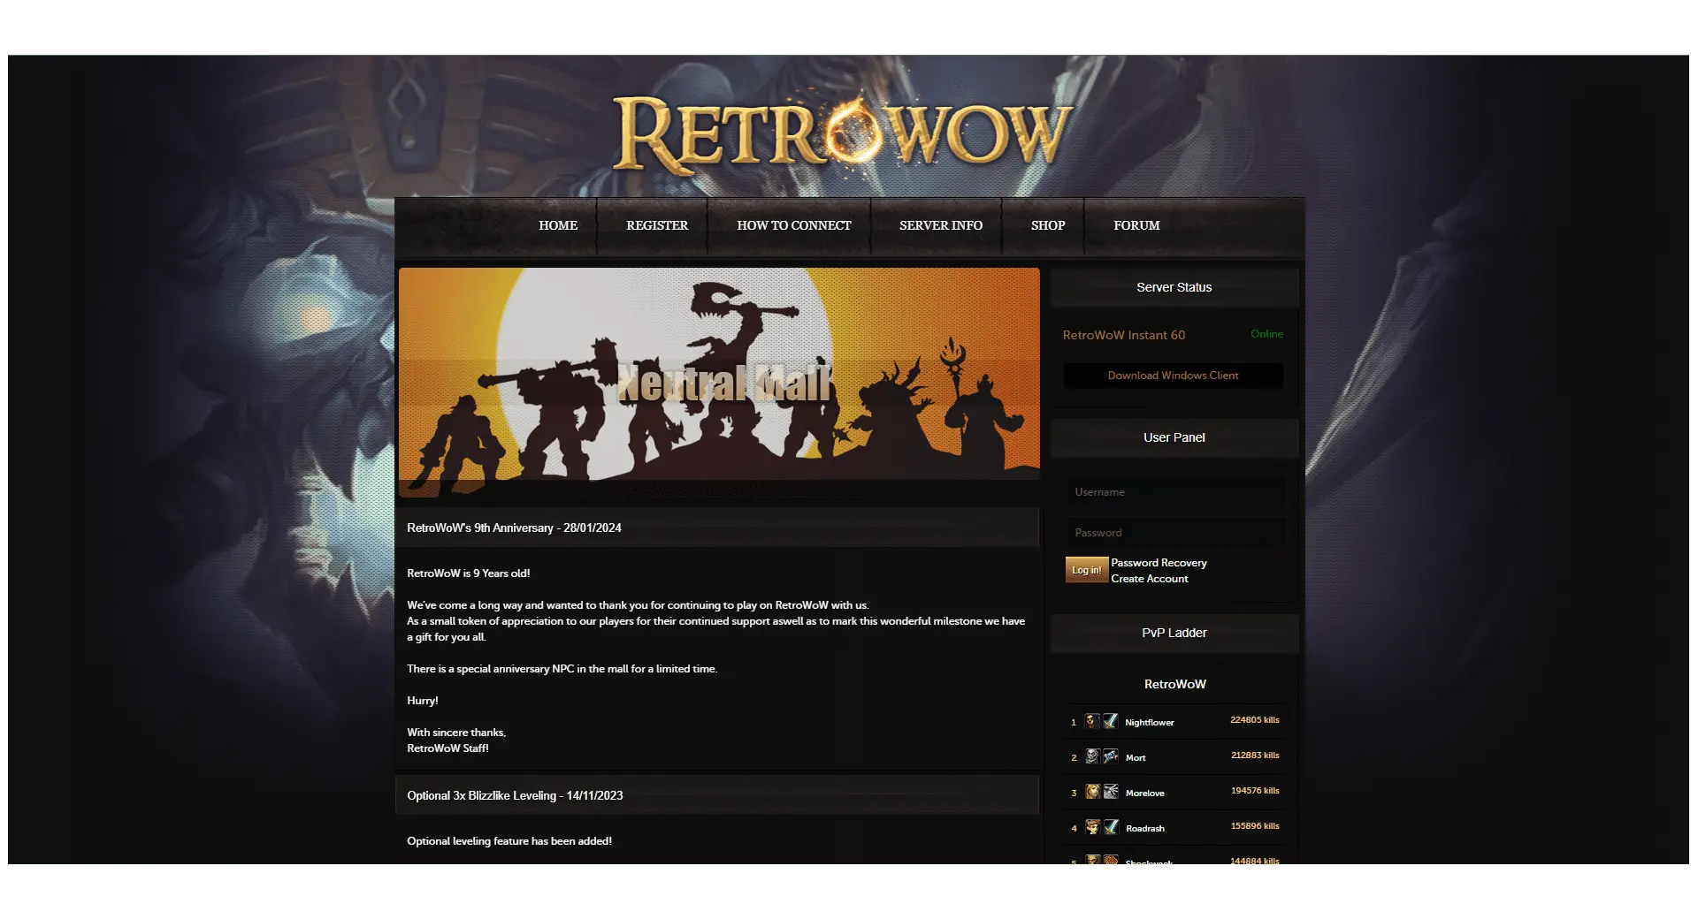Visit the FORUM

click(x=1136, y=225)
